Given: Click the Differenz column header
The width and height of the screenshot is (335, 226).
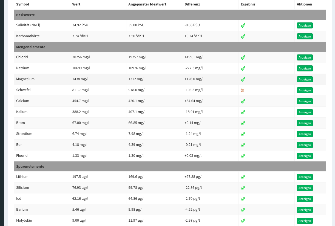Looking at the screenshot, I should tap(192, 4).
